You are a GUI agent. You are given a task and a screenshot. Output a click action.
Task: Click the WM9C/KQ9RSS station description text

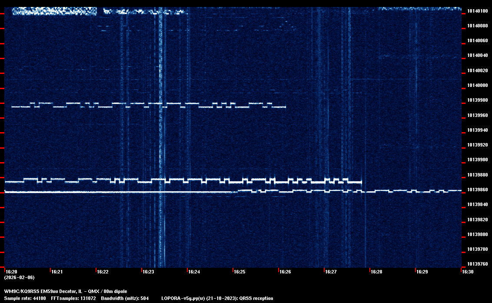[x=66, y=291]
